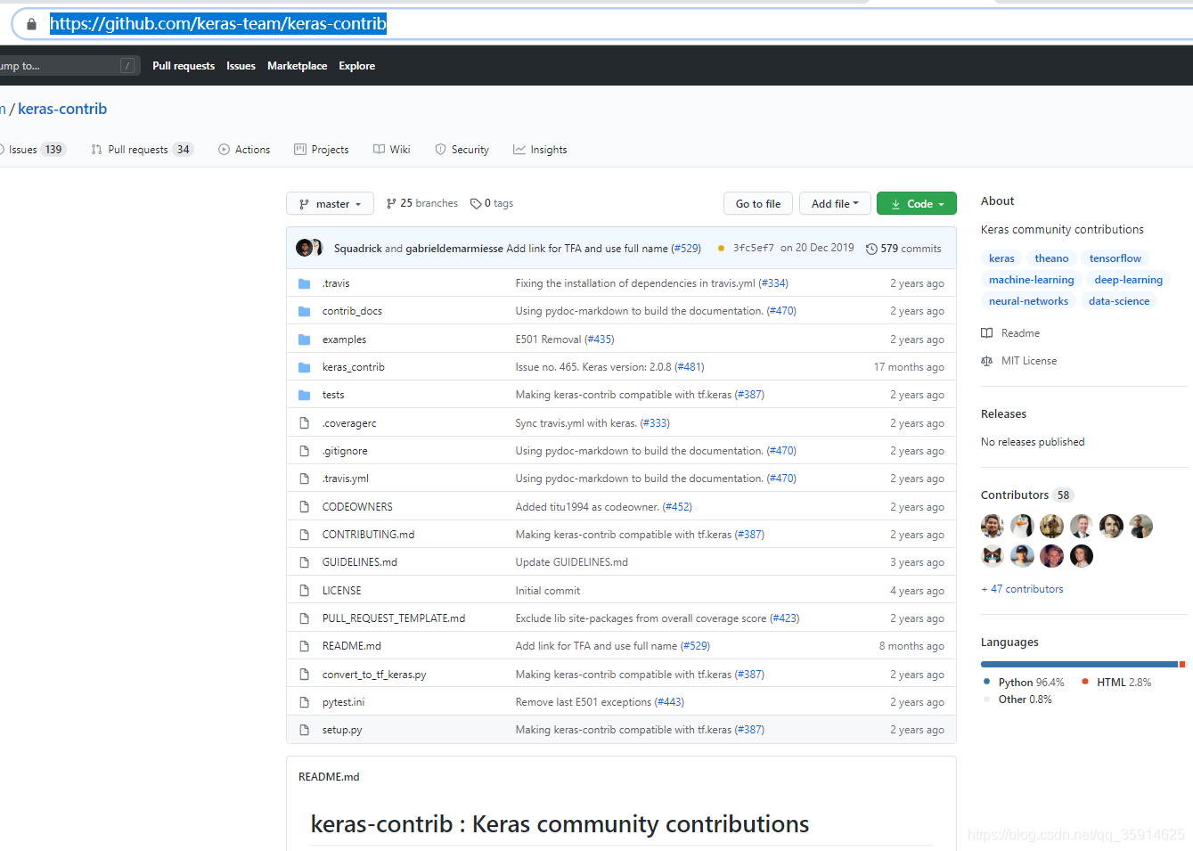Viewport: 1193px width, 851px height.
Task: Open the contrib_docs folder icon
Action: point(305,311)
